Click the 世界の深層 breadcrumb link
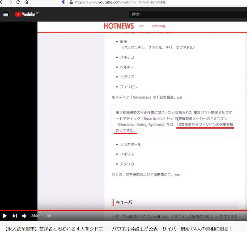Screen dimensions: 247x232 point(158,26)
